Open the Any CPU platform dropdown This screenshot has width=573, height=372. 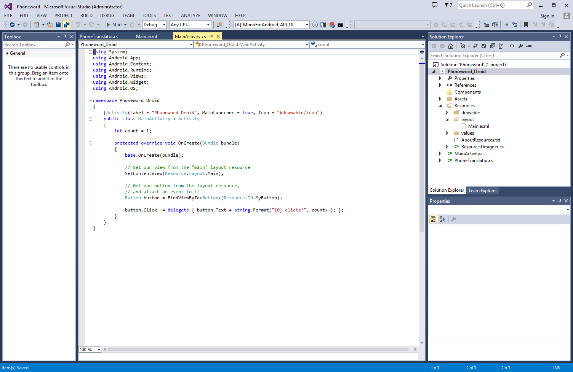pos(190,25)
